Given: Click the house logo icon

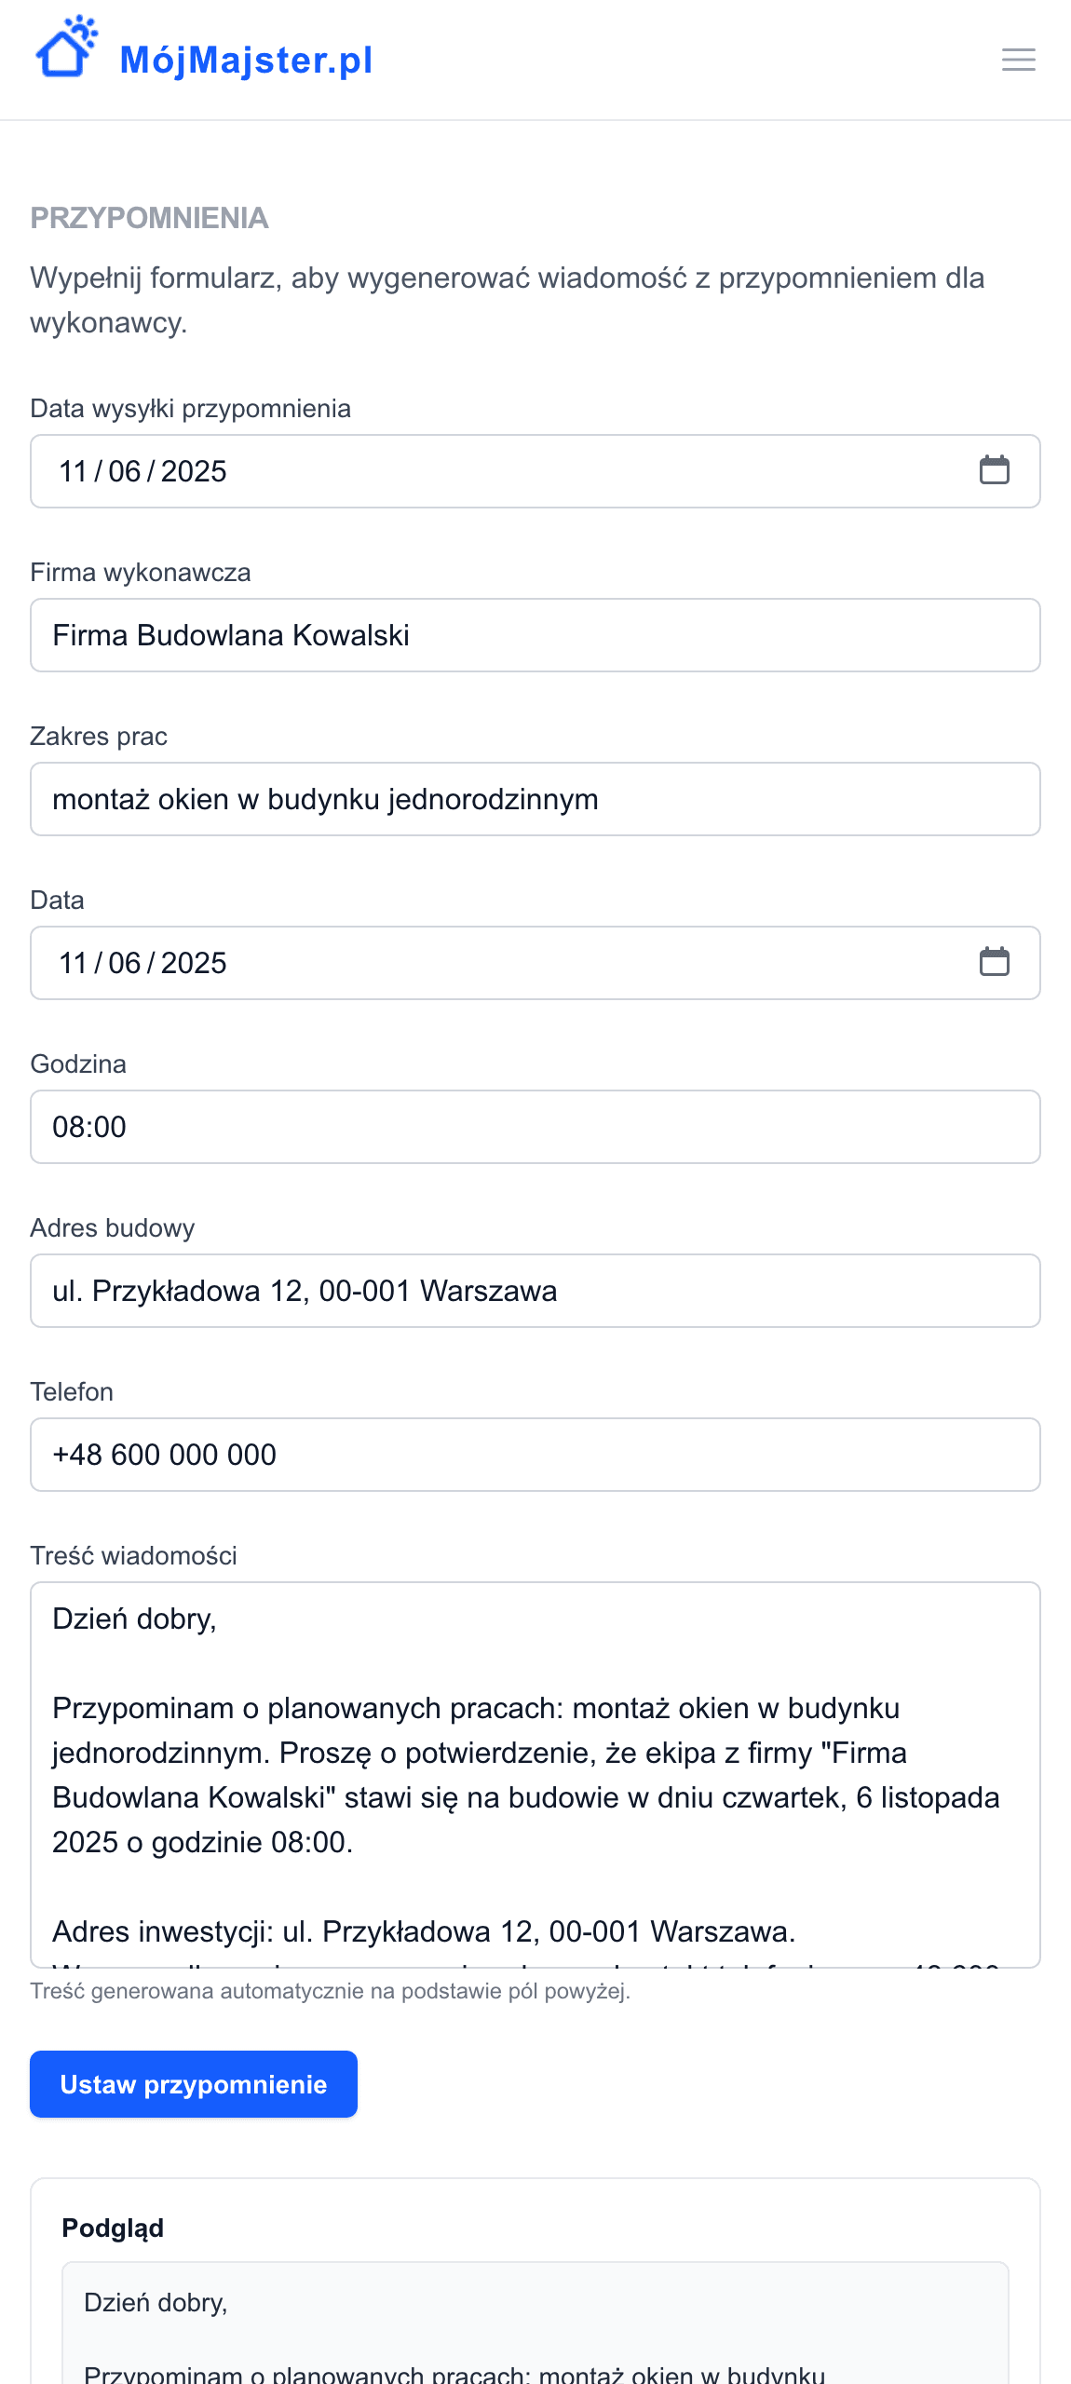Looking at the screenshot, I should [65, 48].
